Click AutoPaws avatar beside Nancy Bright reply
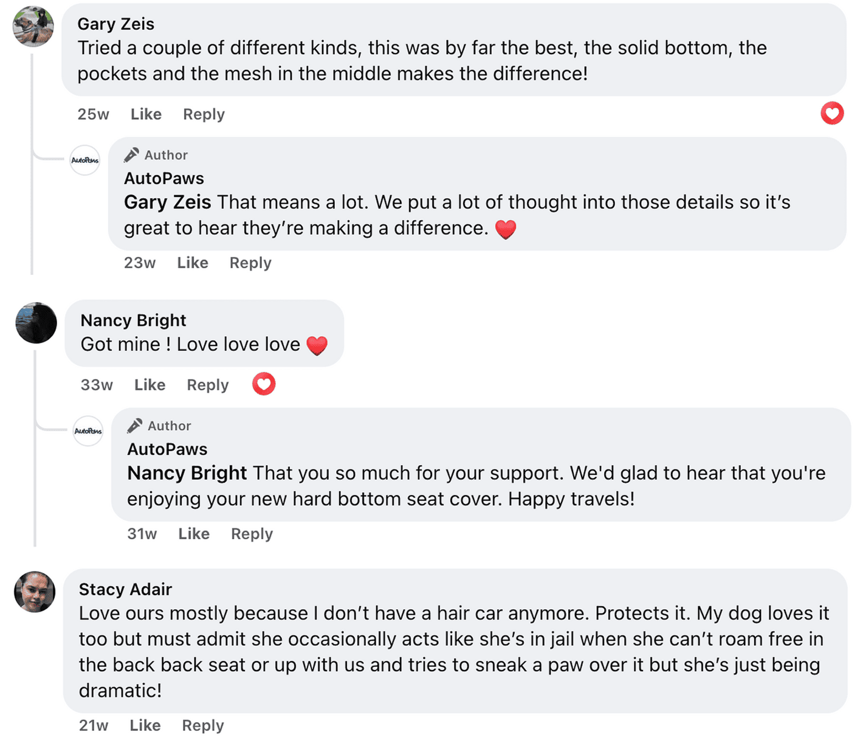Image resolution: width=863 pixels, height=746 pixels. 88,431
